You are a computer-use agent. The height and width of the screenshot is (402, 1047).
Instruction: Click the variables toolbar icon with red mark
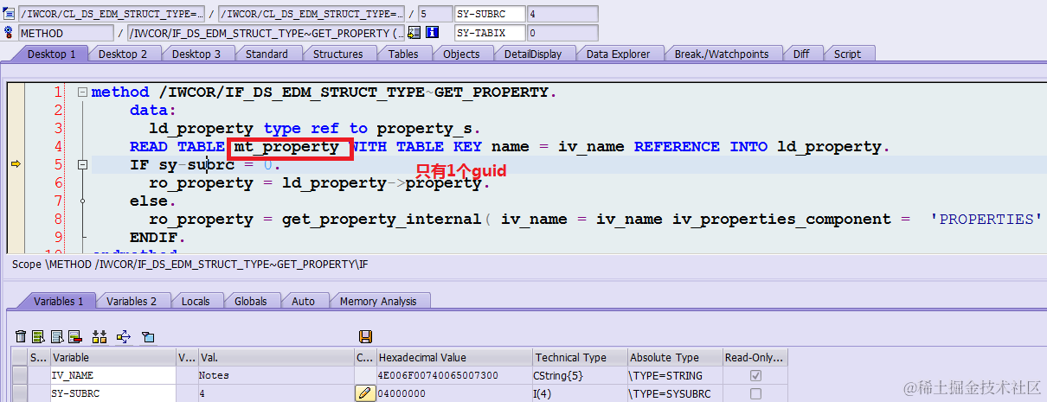(x=74, y=336)
